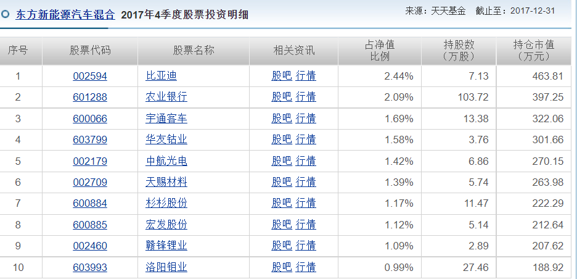Click stock code 603993
This screenshot has height=279, width=577.
(x=90, y=267)
